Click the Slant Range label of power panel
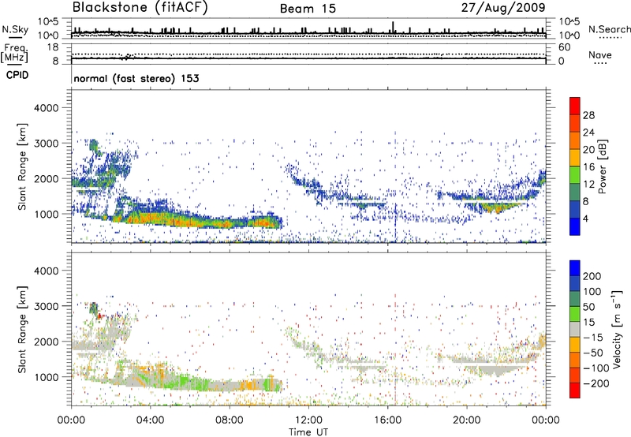 22,166
